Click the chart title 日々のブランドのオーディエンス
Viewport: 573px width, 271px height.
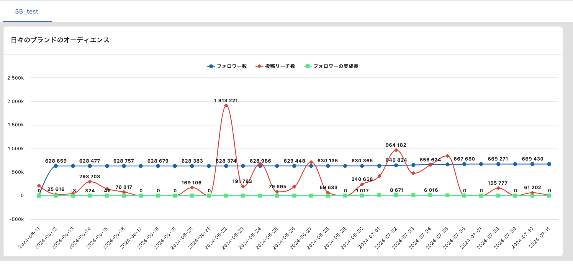(x=60, y=40)
